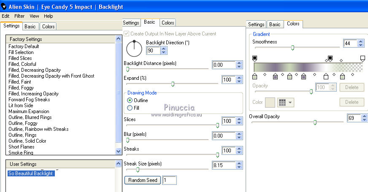Click the Smoothness slider handle
Image resolution: width=368 pixels, height=192 pixels.
292,48
